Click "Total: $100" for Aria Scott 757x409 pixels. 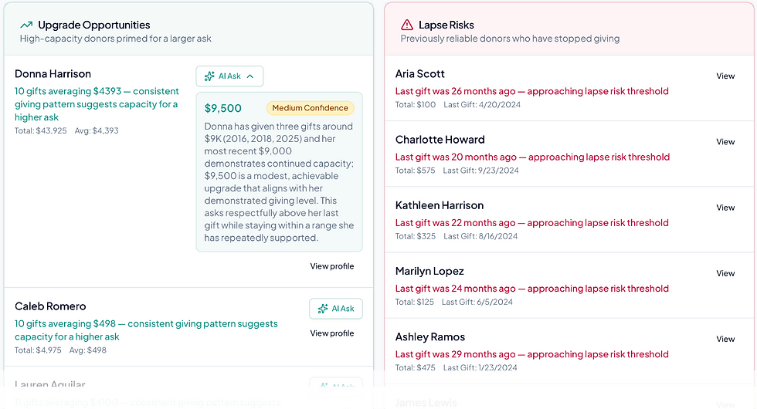pos(416,105)
